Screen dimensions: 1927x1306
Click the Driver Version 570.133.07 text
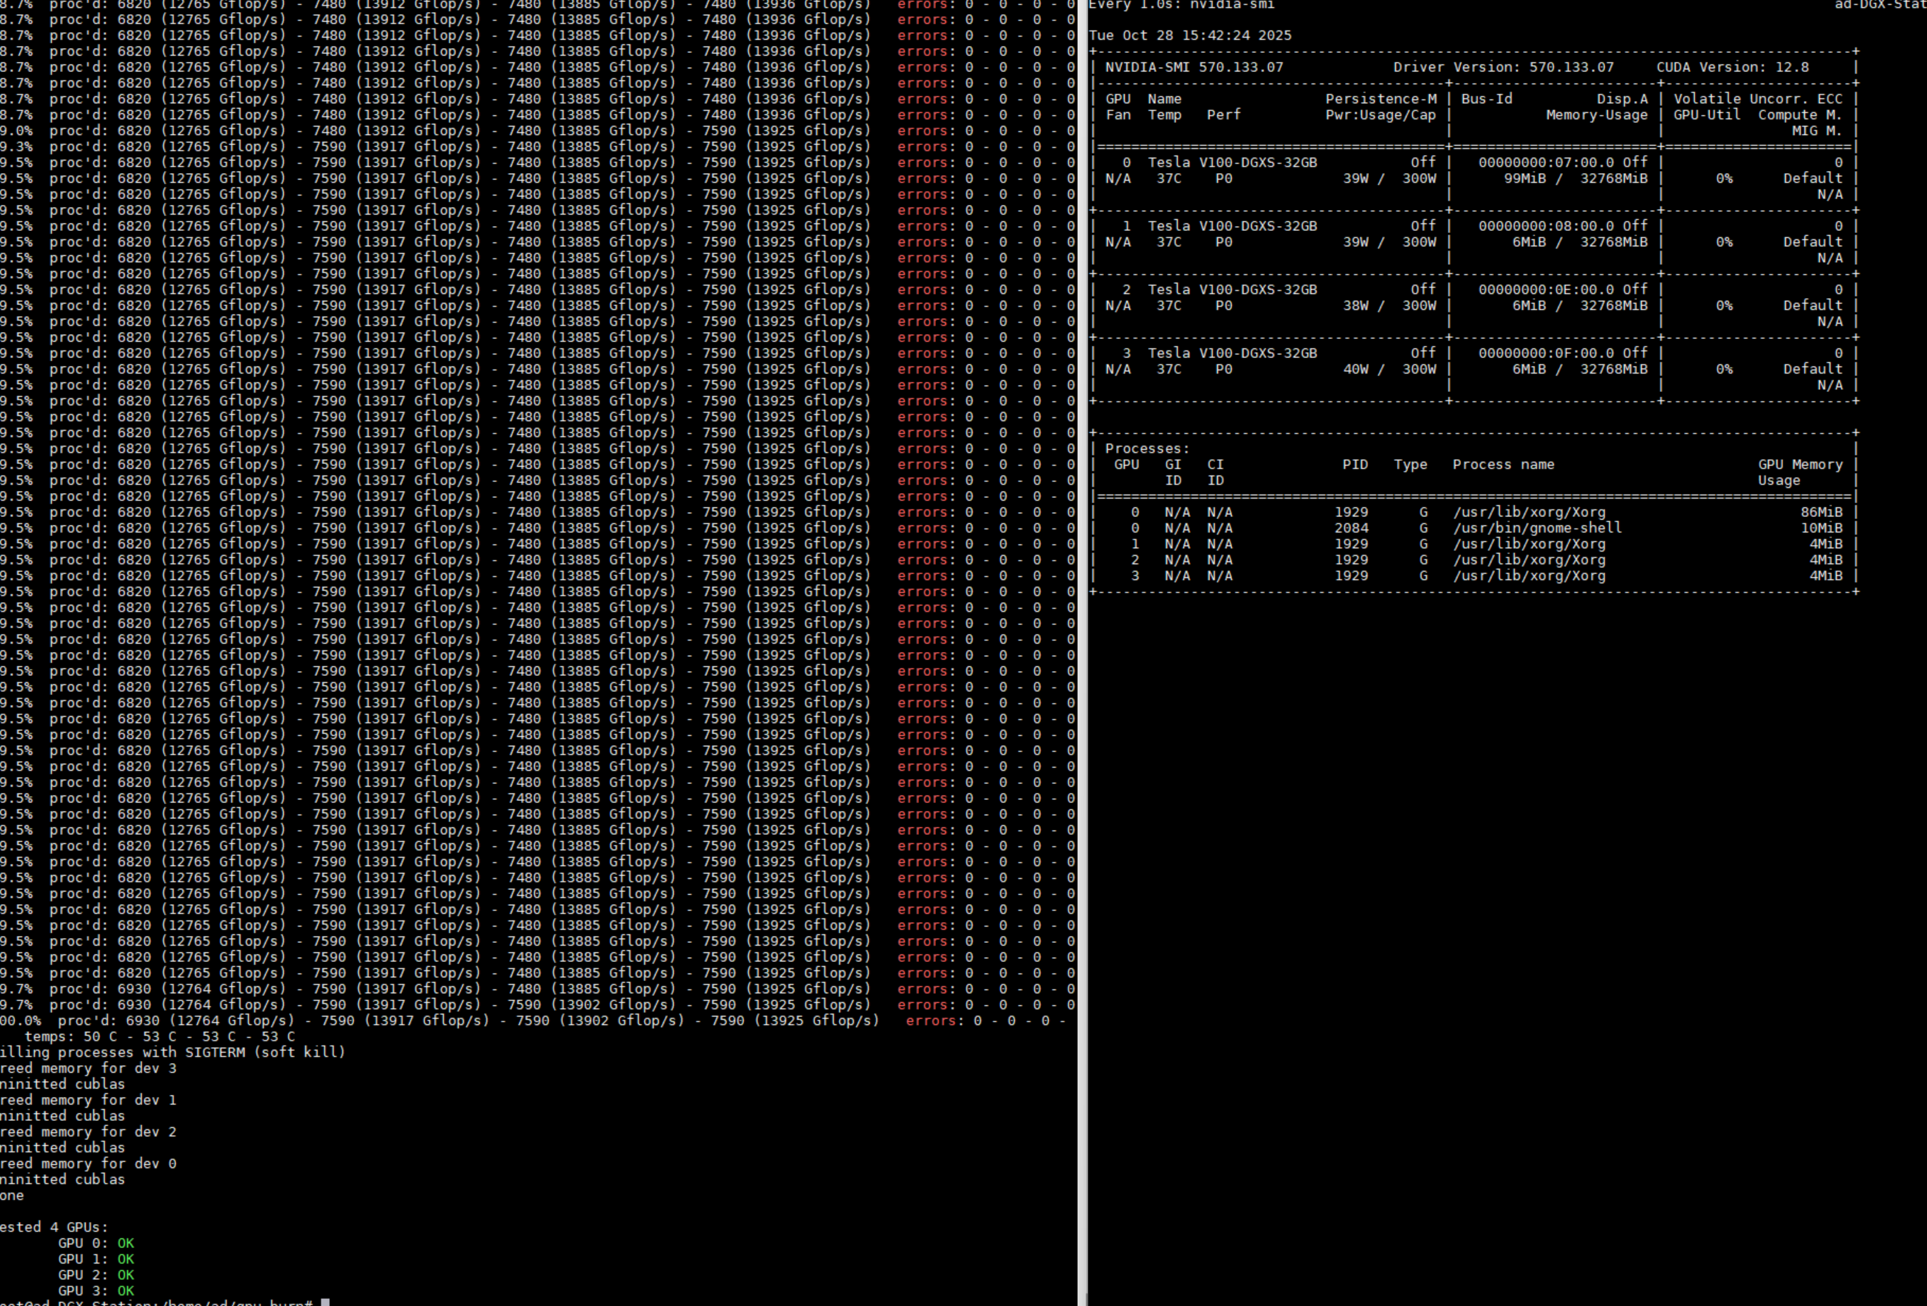click(1502, 67)
